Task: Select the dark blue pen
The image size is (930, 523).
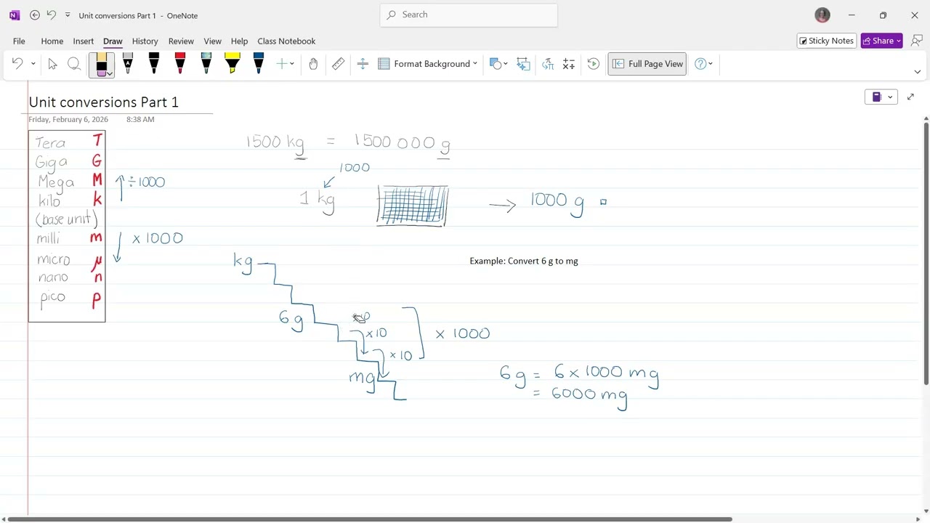Action: (259, 64)
